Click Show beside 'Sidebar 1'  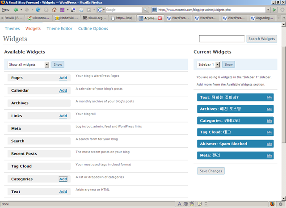click(228, 64)
